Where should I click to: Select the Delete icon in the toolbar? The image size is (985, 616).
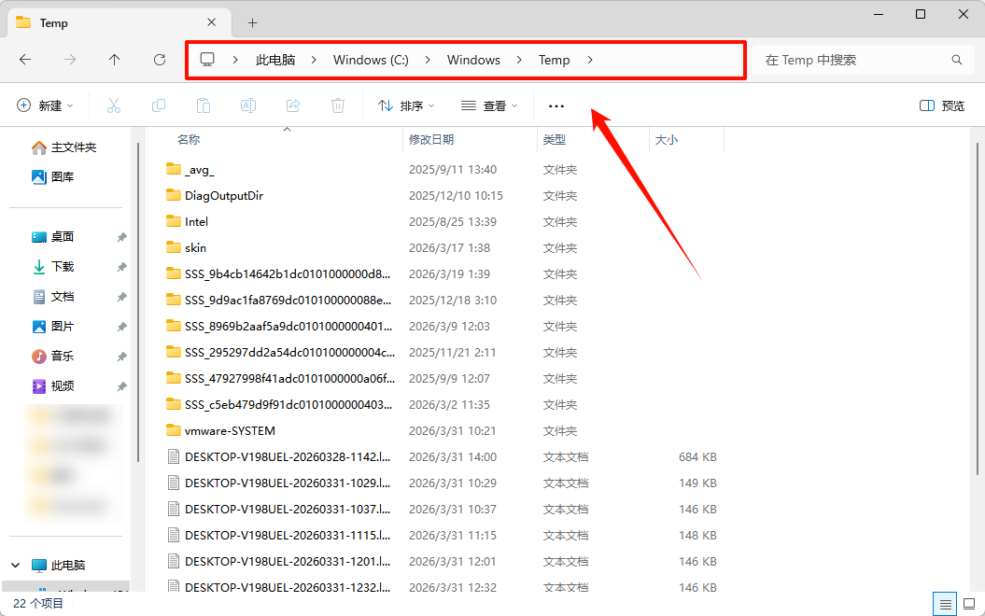pyautogui.click(x=337, y=105)
